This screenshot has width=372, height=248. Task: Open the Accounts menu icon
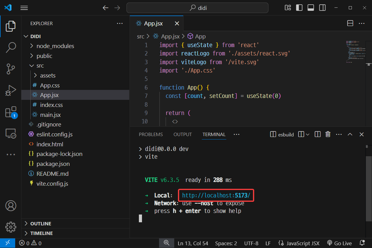pyautogui.click(x=11, y=206)
